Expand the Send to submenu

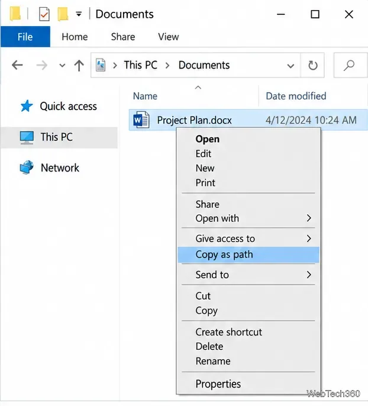[248, 275]
